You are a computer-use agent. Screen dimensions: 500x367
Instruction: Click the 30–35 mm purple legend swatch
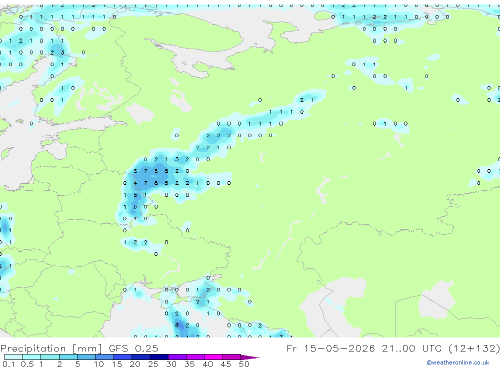point(177,357)
